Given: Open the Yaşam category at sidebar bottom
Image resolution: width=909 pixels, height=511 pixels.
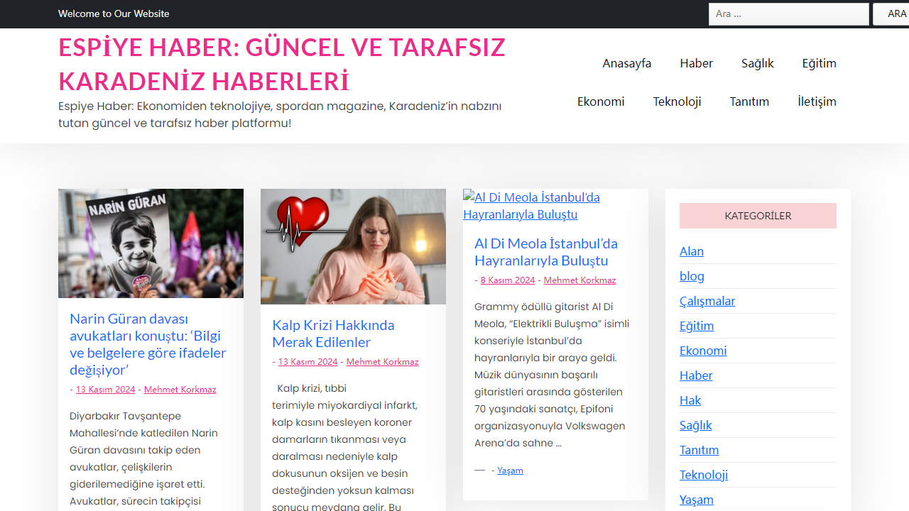Looking at the screenshot, I should click(x=697, y=500).
